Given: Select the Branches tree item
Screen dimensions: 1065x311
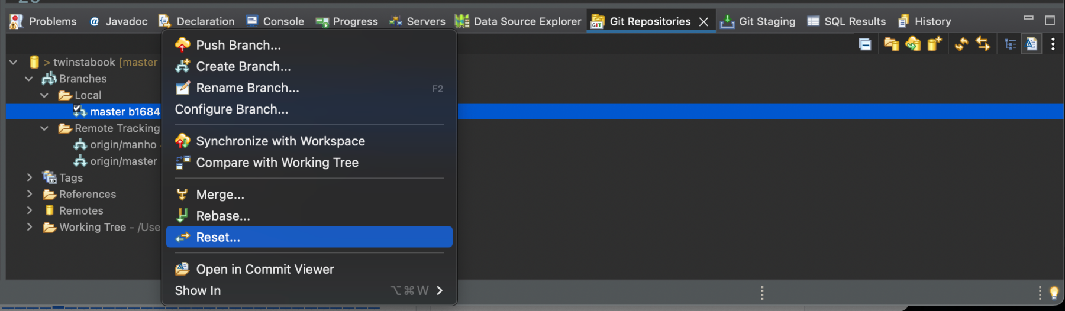Looking at the screenshot, I should pyautogui.click(x=75, y=79).
